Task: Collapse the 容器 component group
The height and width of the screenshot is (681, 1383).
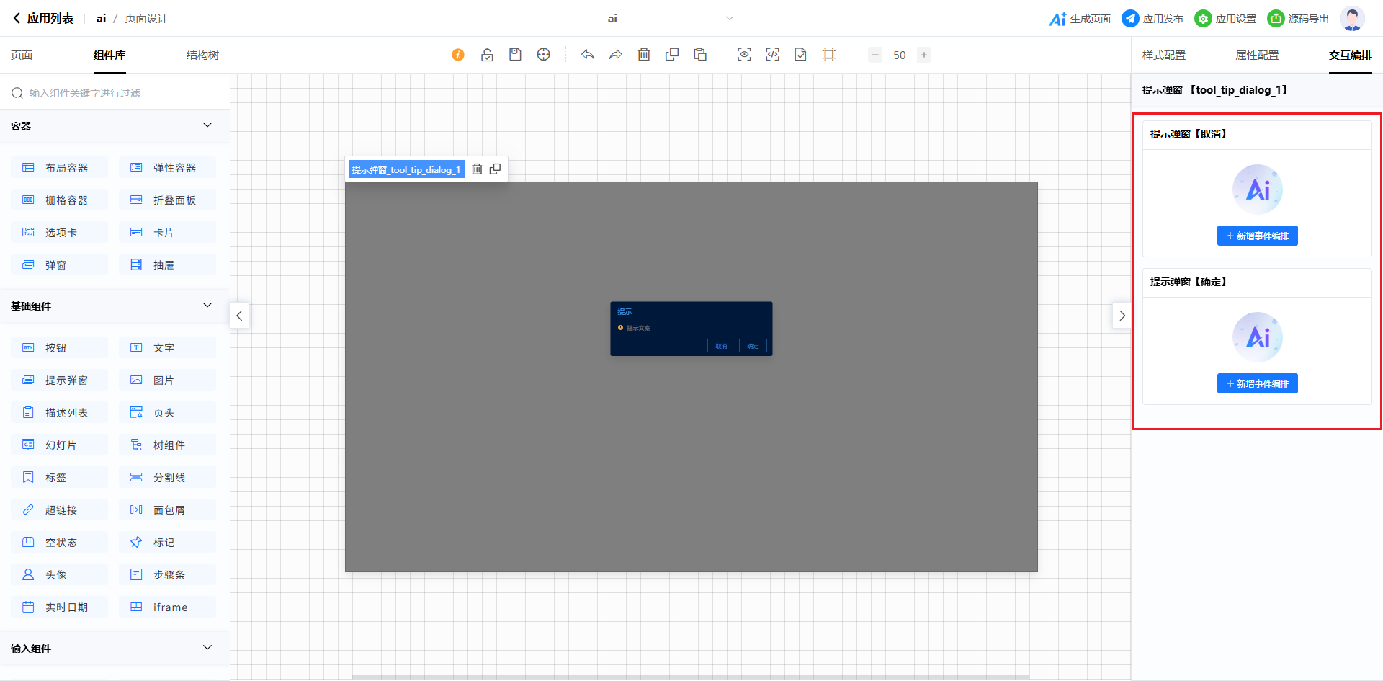Action: [x=207, y=125]
